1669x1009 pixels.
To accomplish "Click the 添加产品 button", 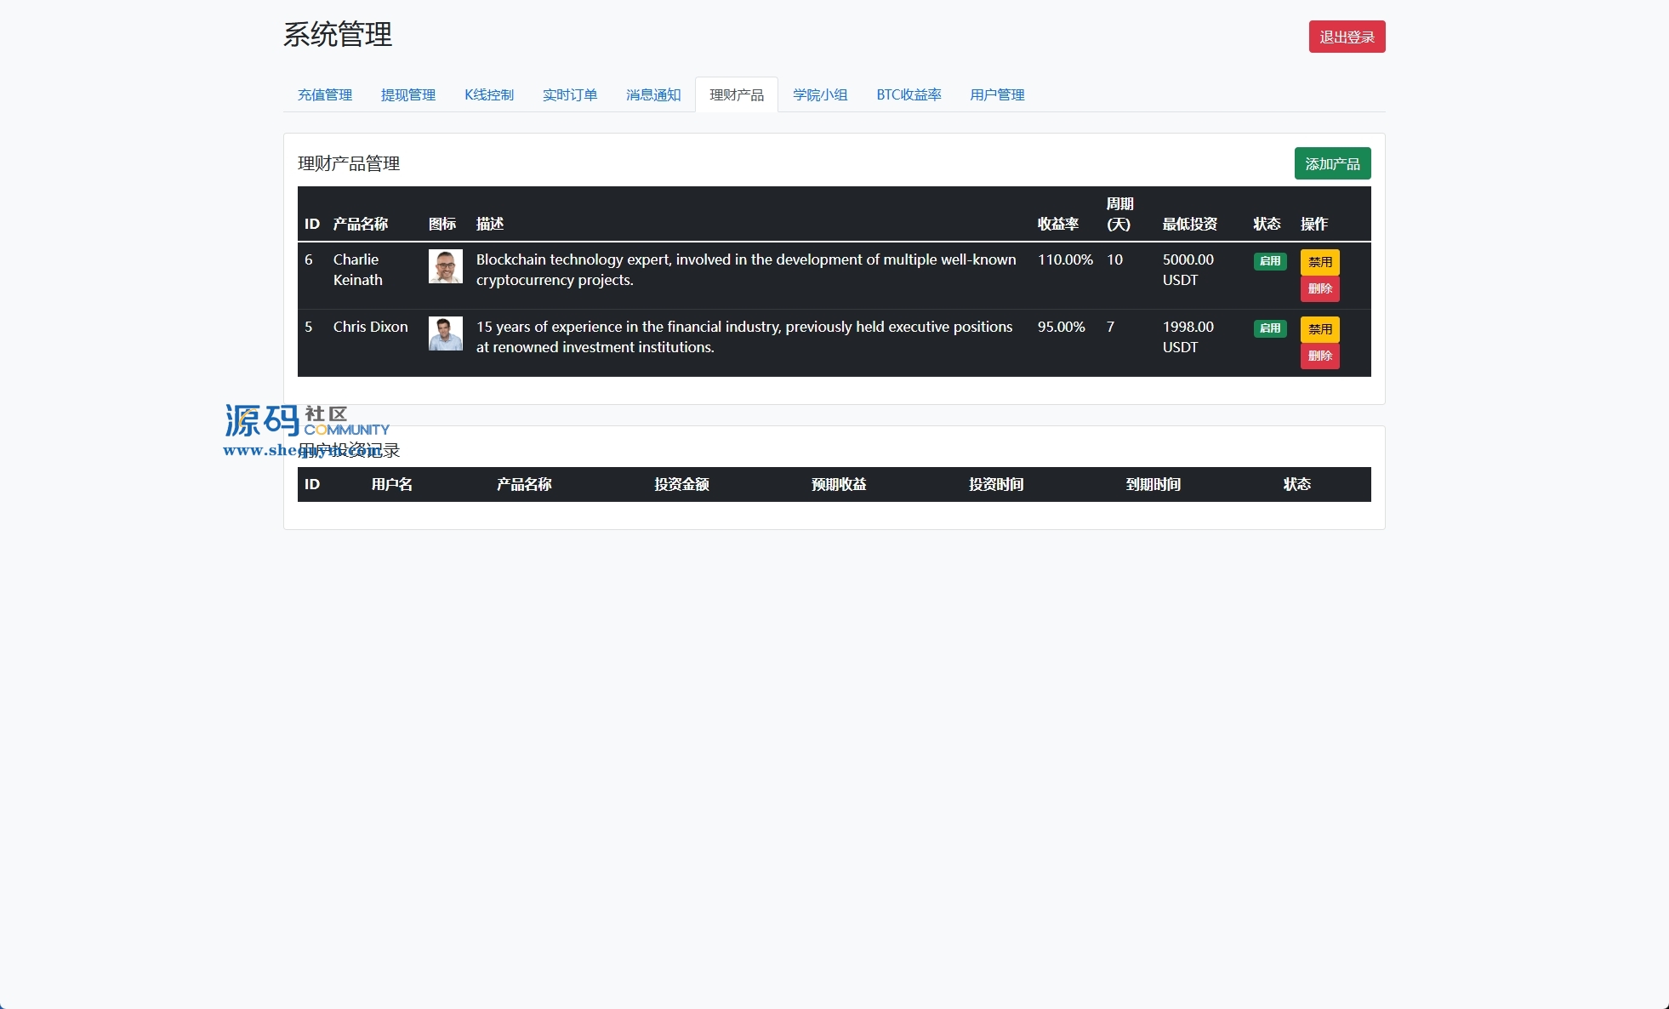I will pyautogui.click(x=1332, y=163).
